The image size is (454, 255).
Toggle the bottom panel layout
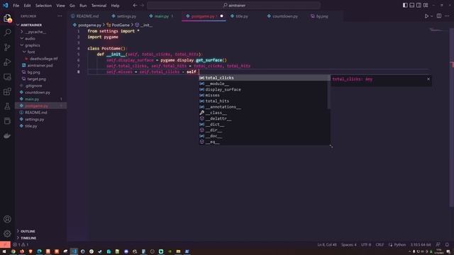(411, 5)
